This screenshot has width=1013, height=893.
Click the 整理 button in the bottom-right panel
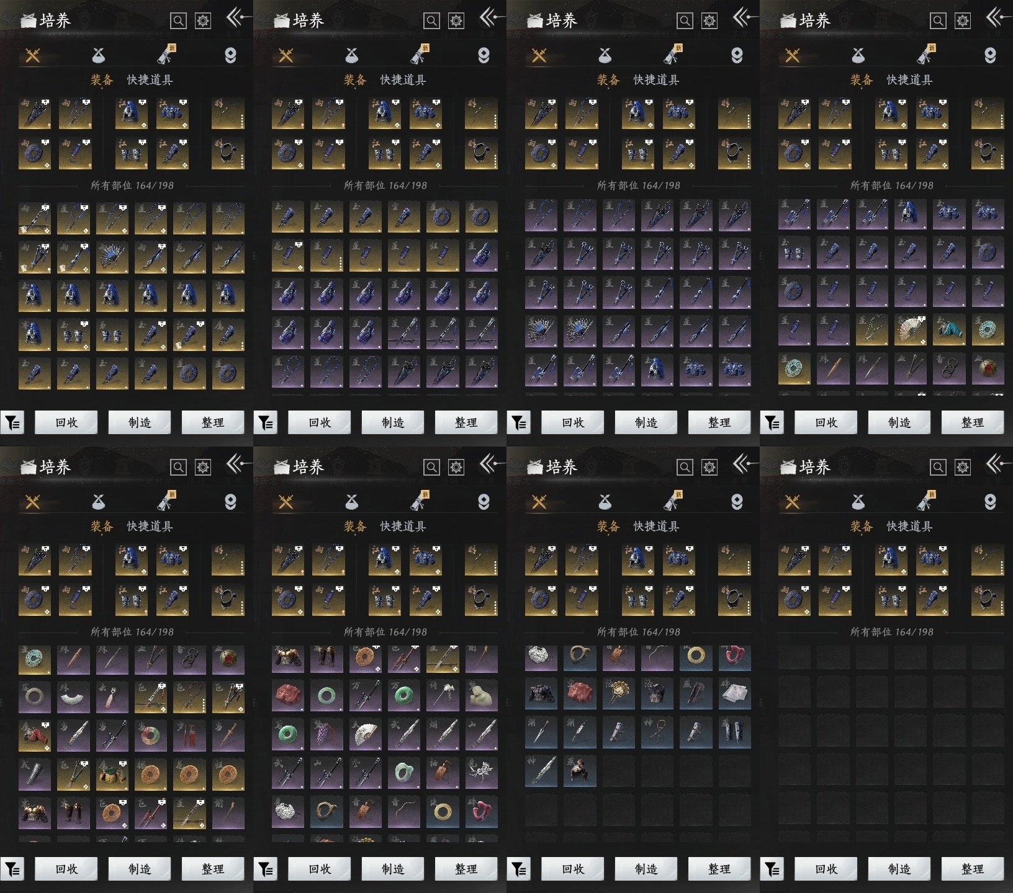point(972,869)
